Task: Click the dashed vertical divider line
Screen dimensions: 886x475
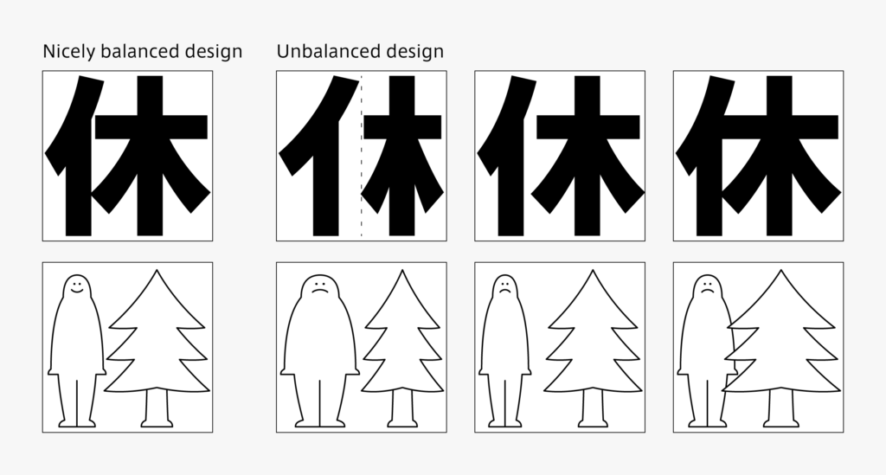Action: pos(362,156)
